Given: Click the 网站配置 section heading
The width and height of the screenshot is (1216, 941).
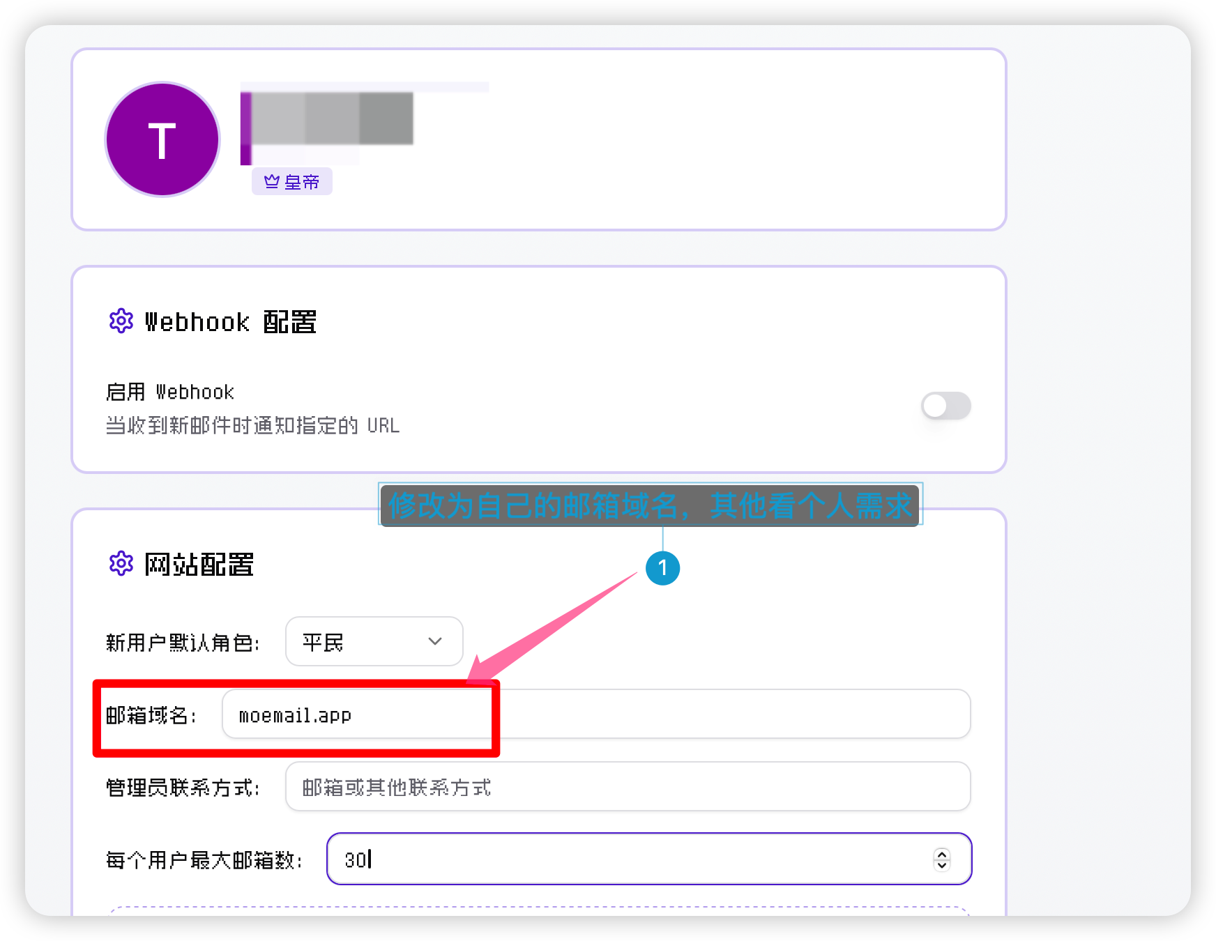Looking at the screenshot, I should pyautogui.click(x=199, y=565).
